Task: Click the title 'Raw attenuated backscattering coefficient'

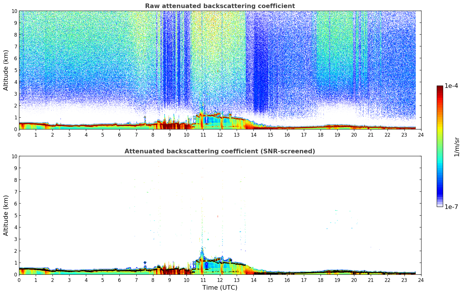Action: pos(220,6)
